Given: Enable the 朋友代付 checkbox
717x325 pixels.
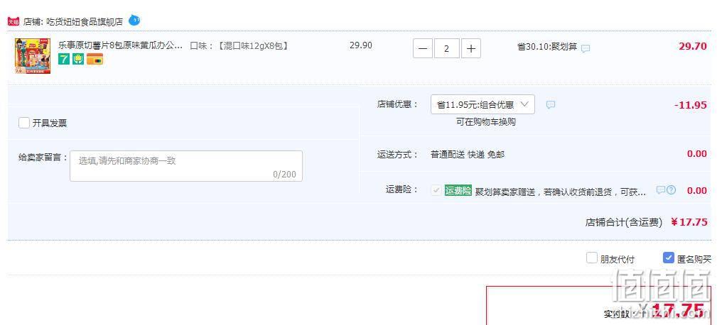Looking at the screenshot, I should coord(592,258).
